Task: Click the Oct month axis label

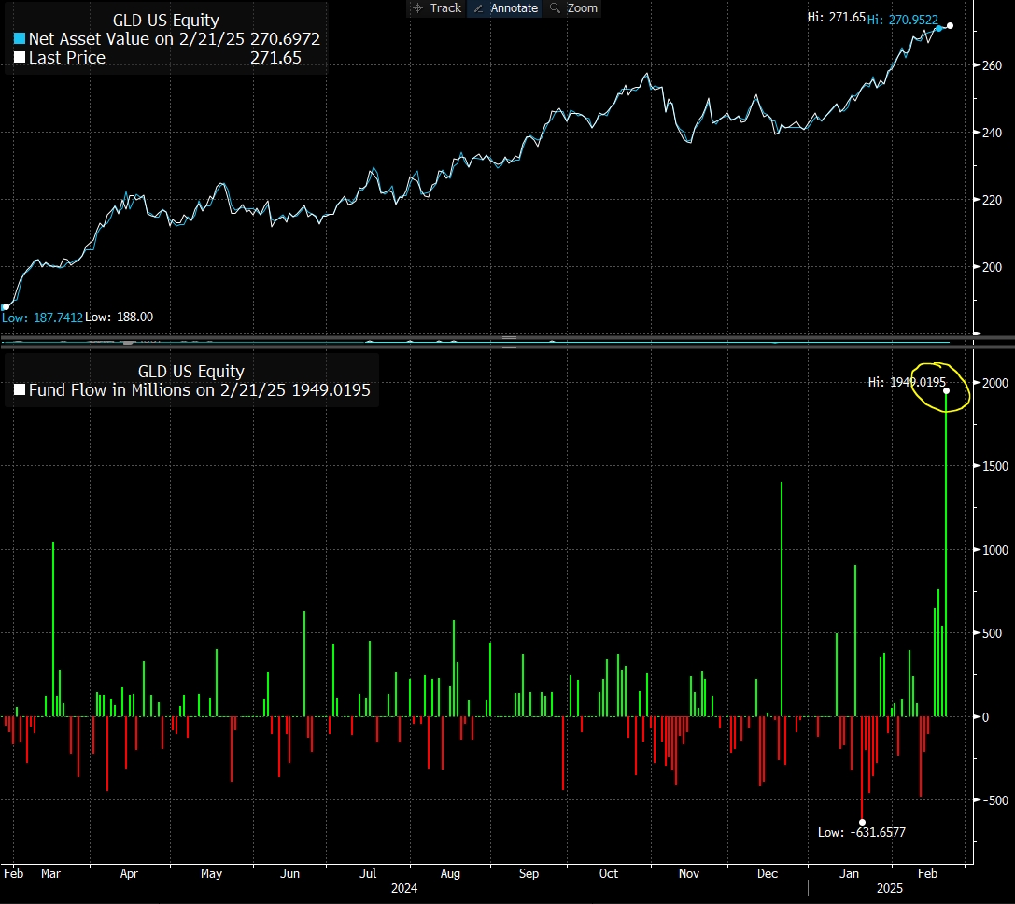Action: tap(609, 873)
